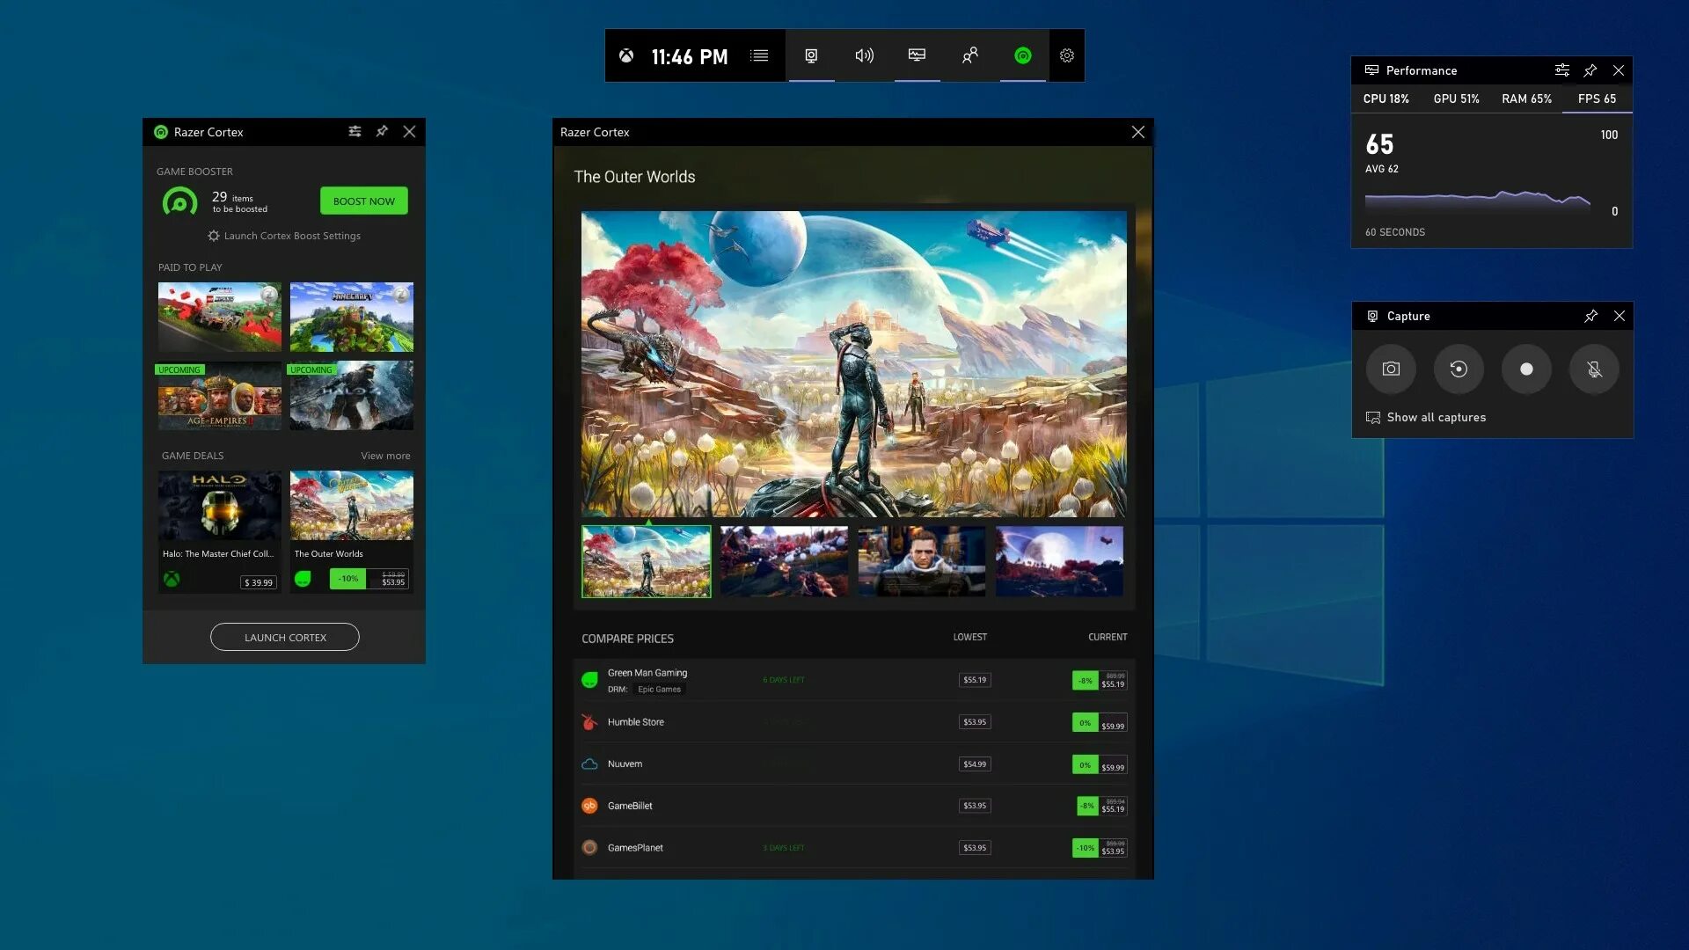Pin the Performance widget

(1590, 70)
